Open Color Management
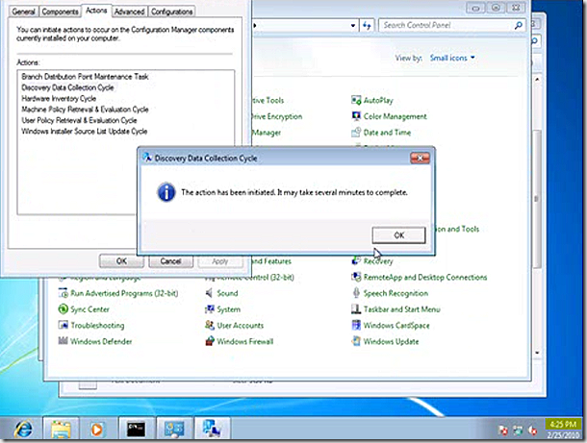587x443 pixels. [395, 116]
